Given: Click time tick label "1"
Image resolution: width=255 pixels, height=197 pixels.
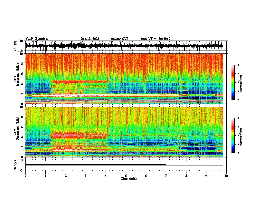Looking at the screenshot, I should (46, 176).
